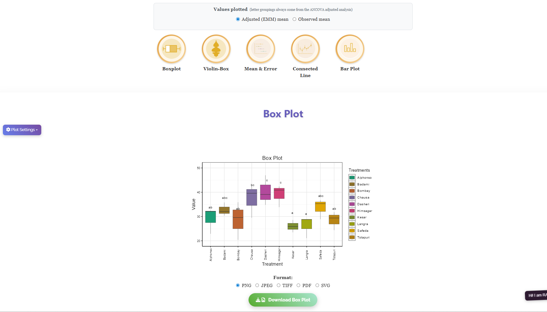Select Adjusted (EMM) mean radio option

point(238,19)
